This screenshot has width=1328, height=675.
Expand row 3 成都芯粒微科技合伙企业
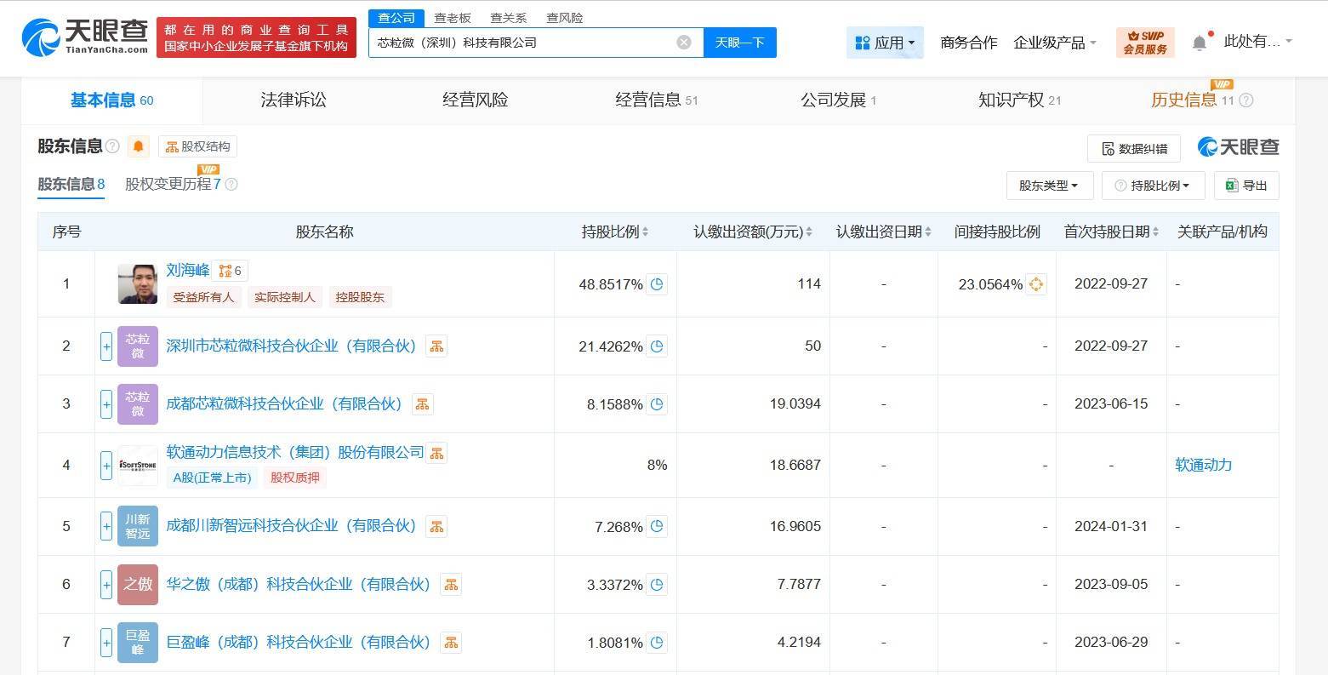pyautogui.click(x=106, y=404)
